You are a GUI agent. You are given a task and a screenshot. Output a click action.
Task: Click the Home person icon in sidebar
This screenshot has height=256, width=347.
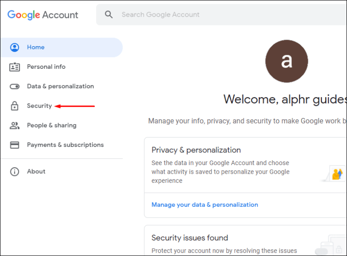pyautogui.click(x=14, y=47)
